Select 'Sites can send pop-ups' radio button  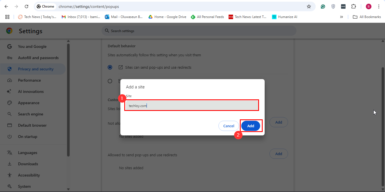(110, 67)
